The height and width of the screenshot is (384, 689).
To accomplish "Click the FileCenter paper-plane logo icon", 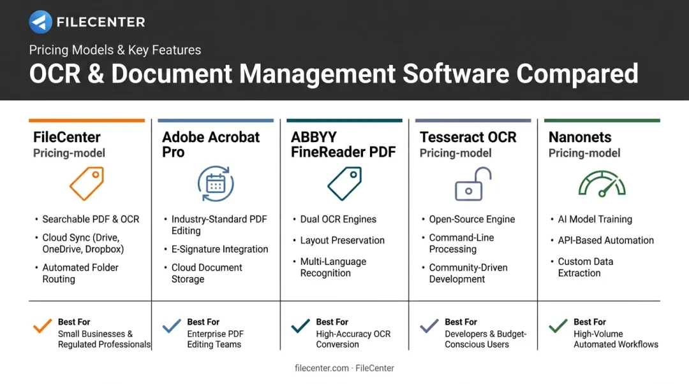I will pos(40,22).
